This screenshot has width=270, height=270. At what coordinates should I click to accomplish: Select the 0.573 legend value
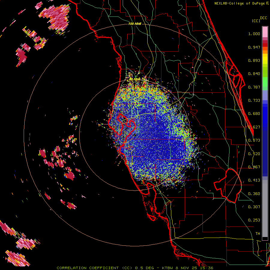(x=254, y=140)
